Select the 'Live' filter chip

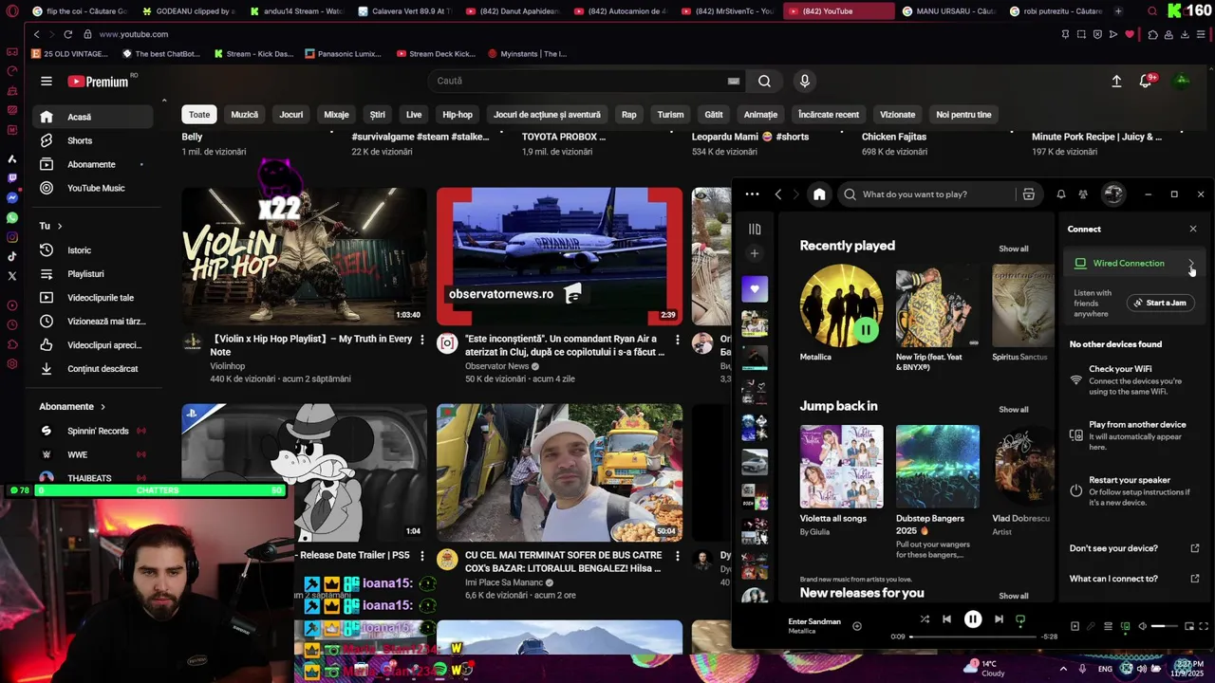click(x=414, y=115)
